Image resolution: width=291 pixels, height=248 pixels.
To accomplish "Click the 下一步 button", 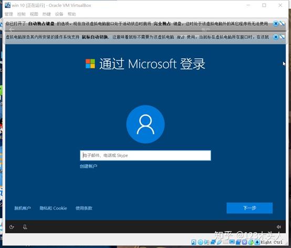I will [250, 208].
